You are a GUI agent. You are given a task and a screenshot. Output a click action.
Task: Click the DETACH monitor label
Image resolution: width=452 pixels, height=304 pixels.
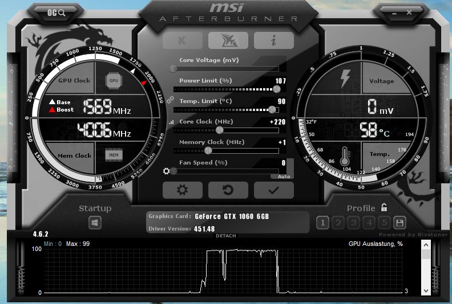[x=225, y=236]
